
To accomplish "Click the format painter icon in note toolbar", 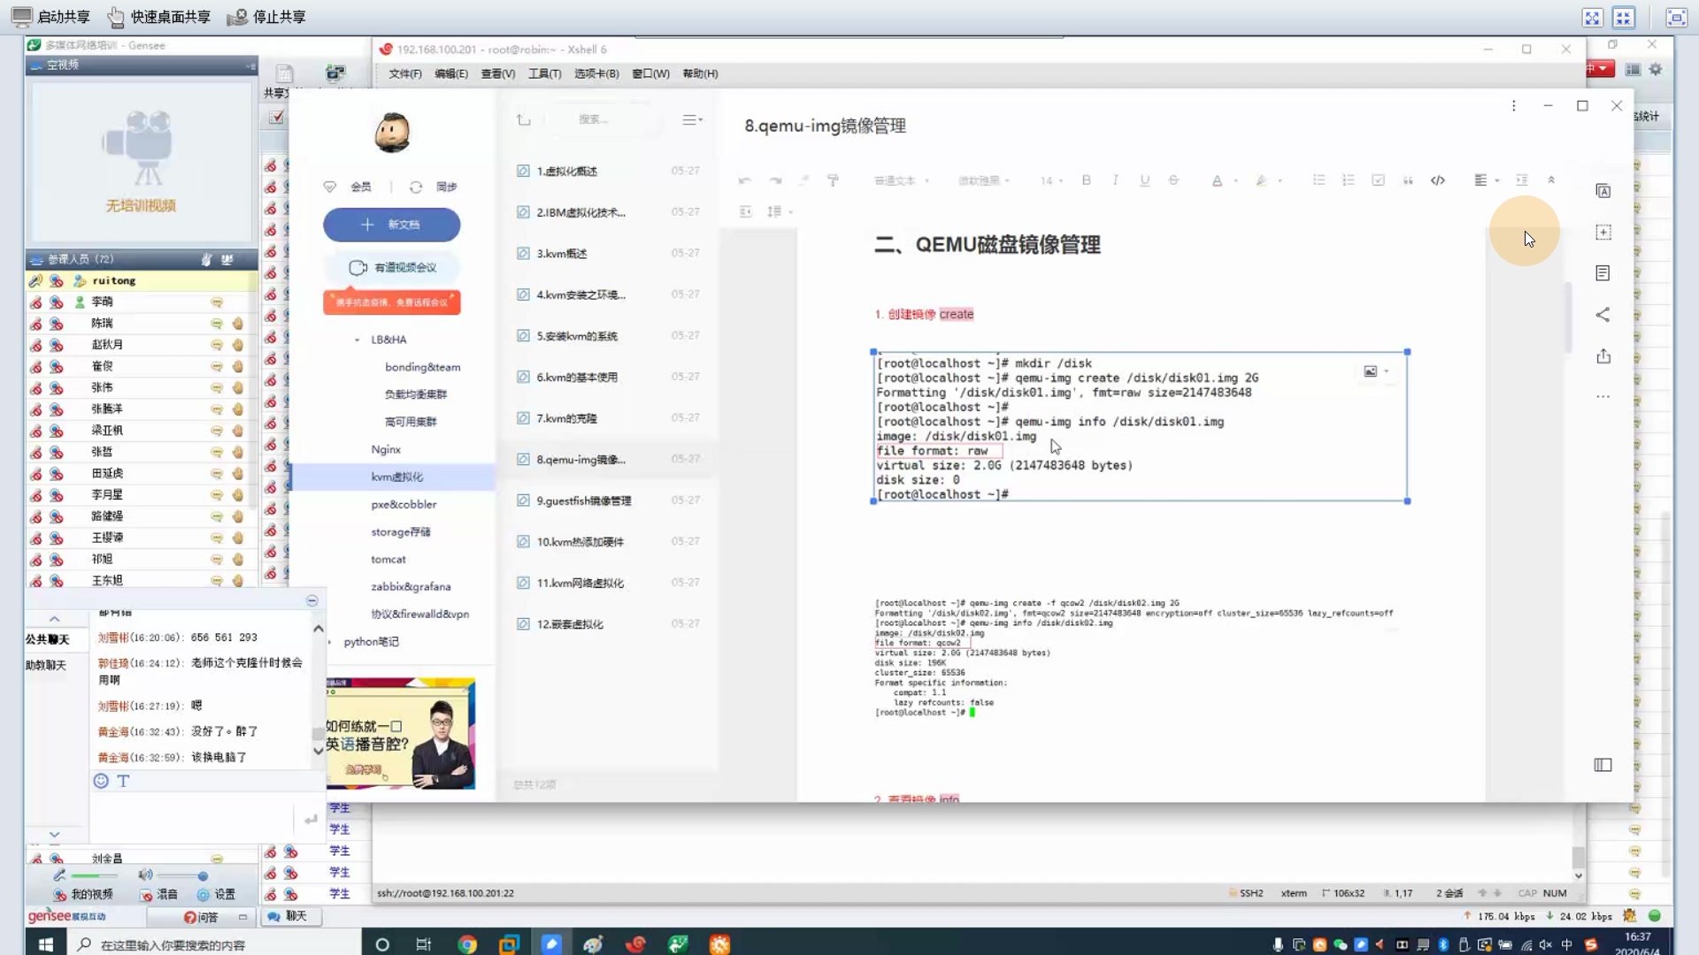I will [833, 180].
